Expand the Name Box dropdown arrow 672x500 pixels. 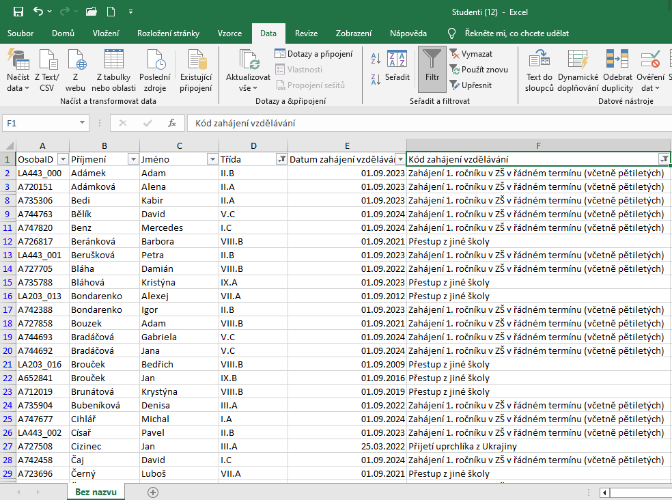[83, 124]
